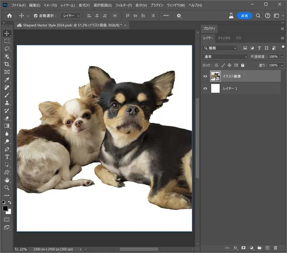287x253 pixels.
Task: Activate the Hand tool
Action: [x=7, y=180]
